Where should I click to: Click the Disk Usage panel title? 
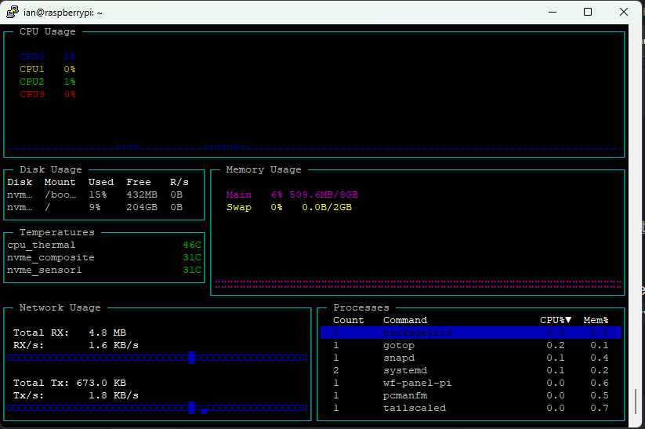pos(51,169)
